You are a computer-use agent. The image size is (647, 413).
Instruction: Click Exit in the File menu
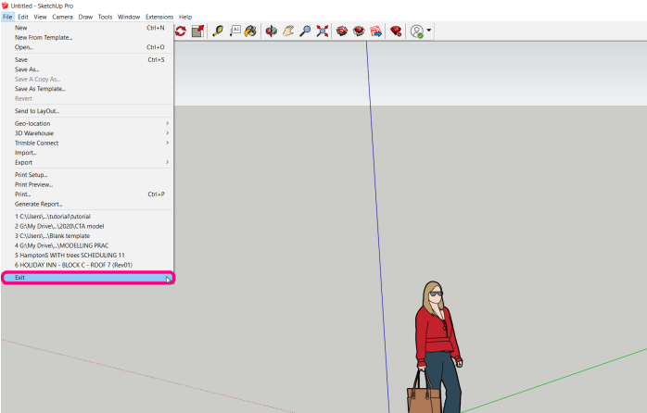pyautogui.click(x=88, y=278)
